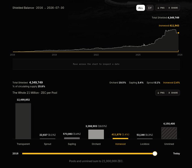Click the Shielded Balance date range title

[38, 8]
